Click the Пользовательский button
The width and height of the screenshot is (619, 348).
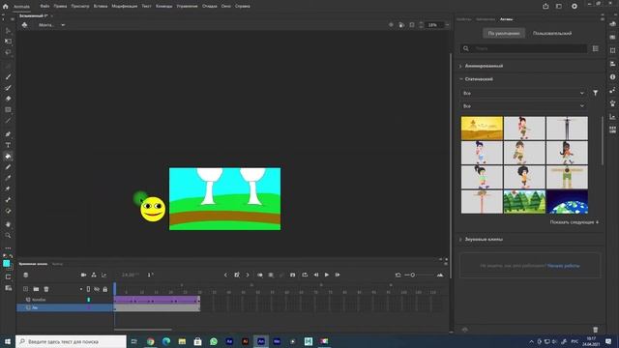click(552, 34)
